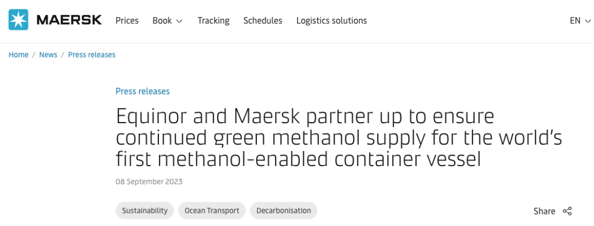594x226 pixels.
Task: Click the Maersk star logo icon
Action: pyautogui.click(x=18, y=20)
